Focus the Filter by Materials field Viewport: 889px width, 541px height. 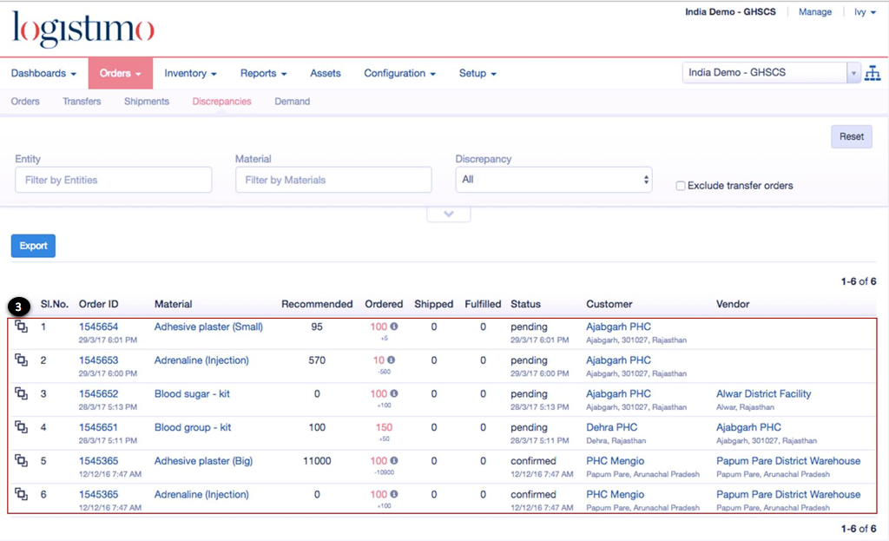(x=333, y=180)
